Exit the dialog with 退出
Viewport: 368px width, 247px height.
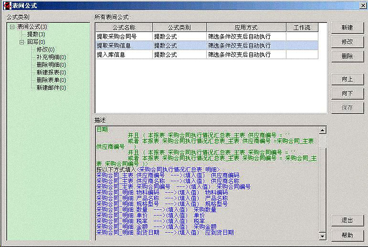coord(347,220)
